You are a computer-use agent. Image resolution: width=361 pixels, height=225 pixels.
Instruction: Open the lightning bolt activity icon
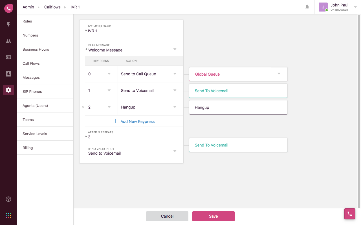coord(8,25)
